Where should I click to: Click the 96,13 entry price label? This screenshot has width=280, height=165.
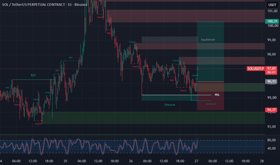271,82
